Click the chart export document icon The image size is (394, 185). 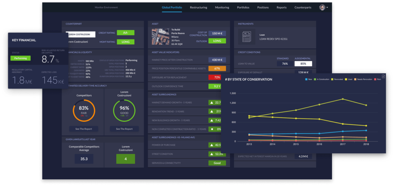point(383,76)
